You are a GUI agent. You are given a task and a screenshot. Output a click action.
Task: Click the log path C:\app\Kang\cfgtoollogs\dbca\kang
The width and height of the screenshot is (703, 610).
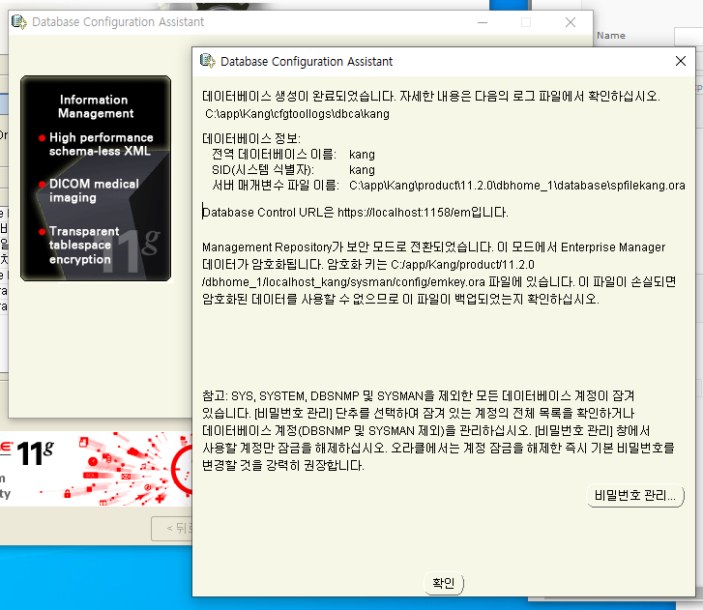[297, 114]
